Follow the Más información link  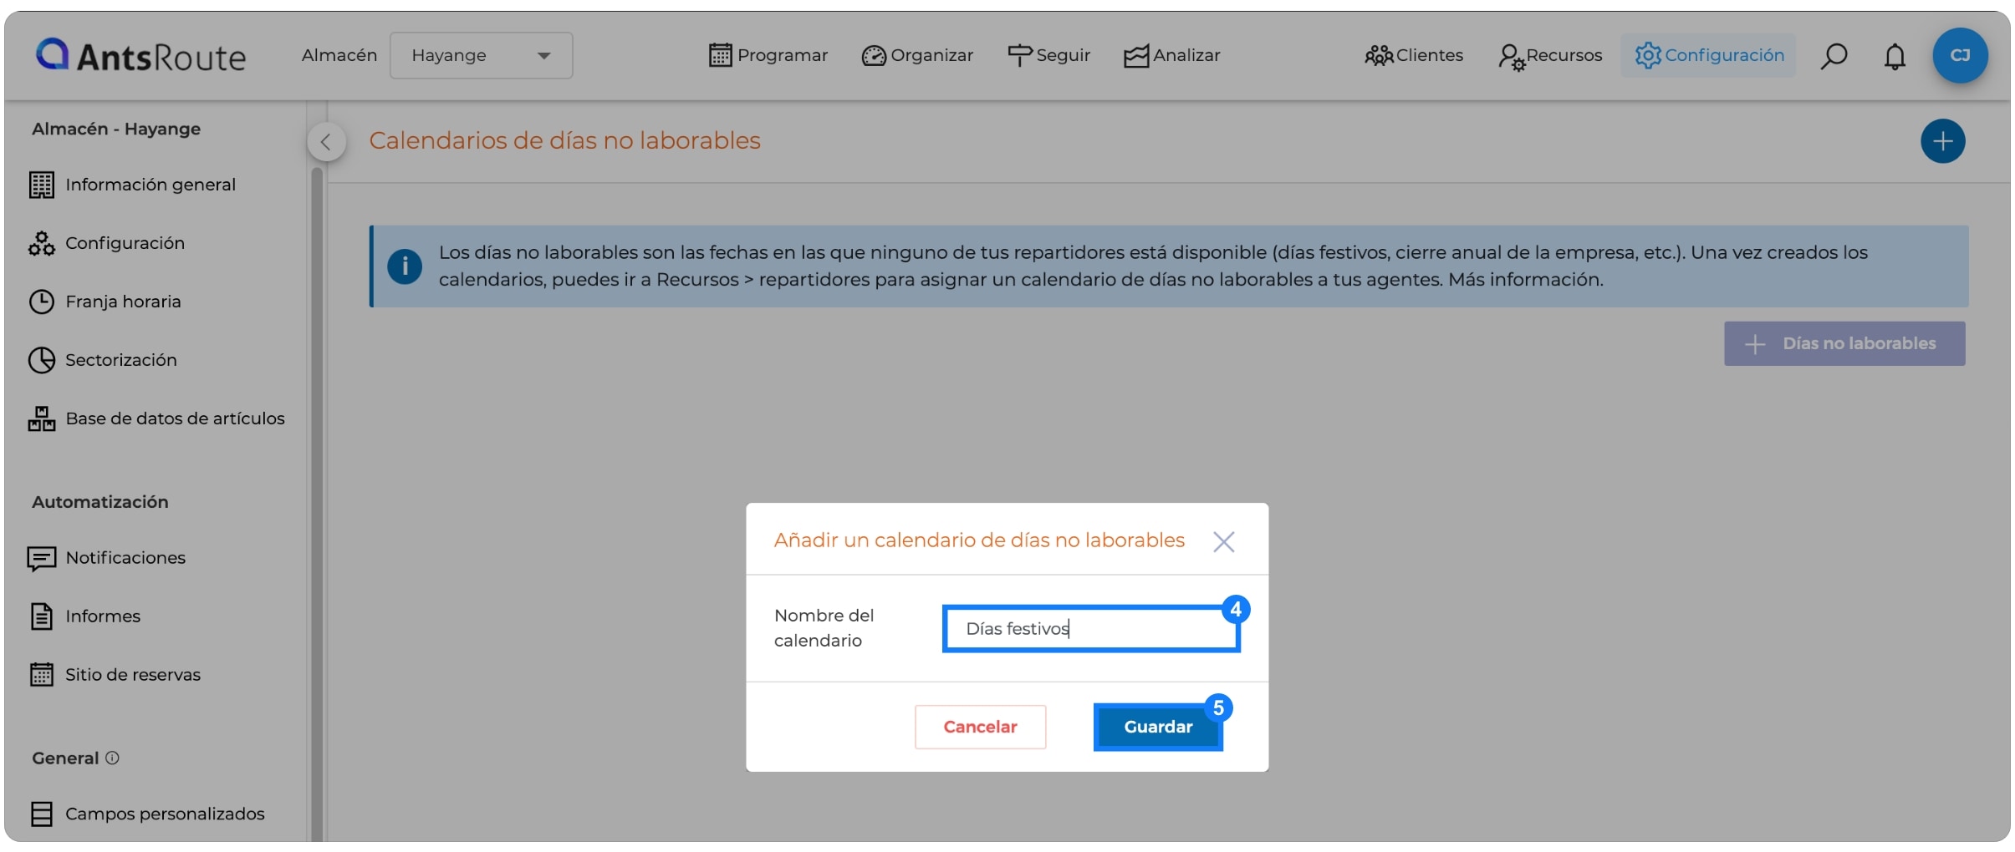[x=1525, y=280]
